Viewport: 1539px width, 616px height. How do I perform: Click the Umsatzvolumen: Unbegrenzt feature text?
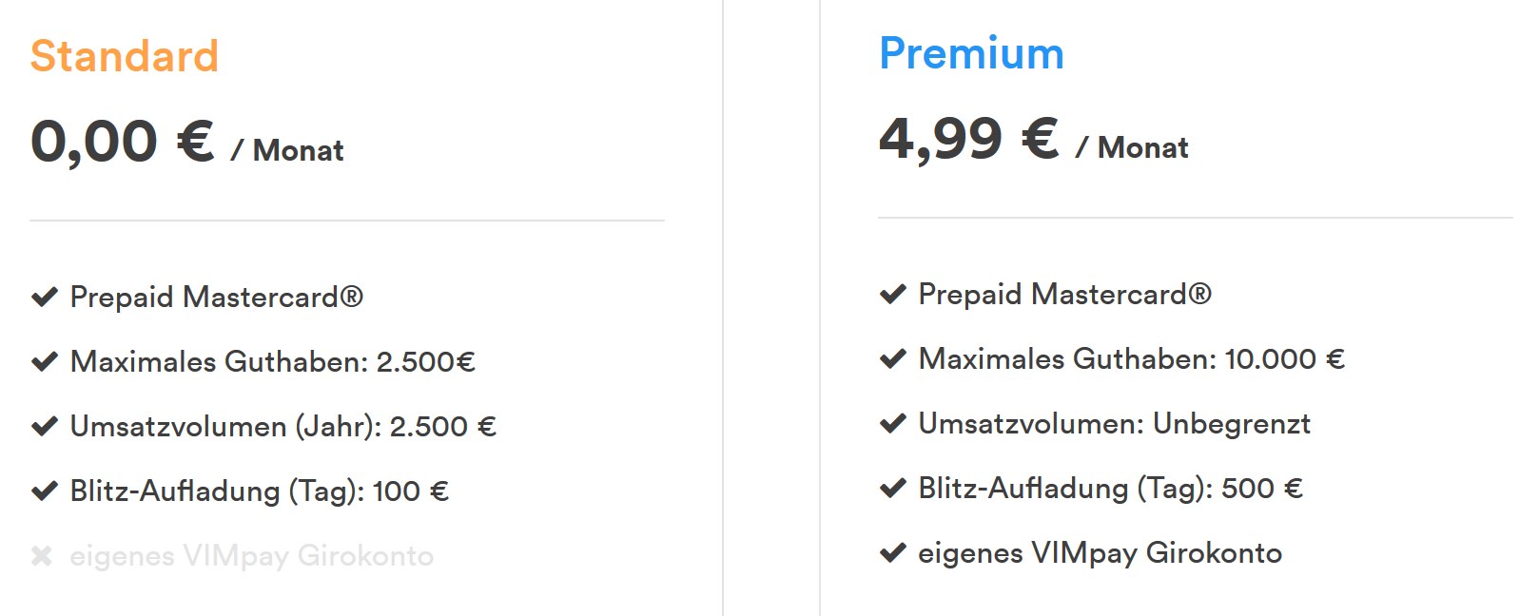pos(1114,424)
